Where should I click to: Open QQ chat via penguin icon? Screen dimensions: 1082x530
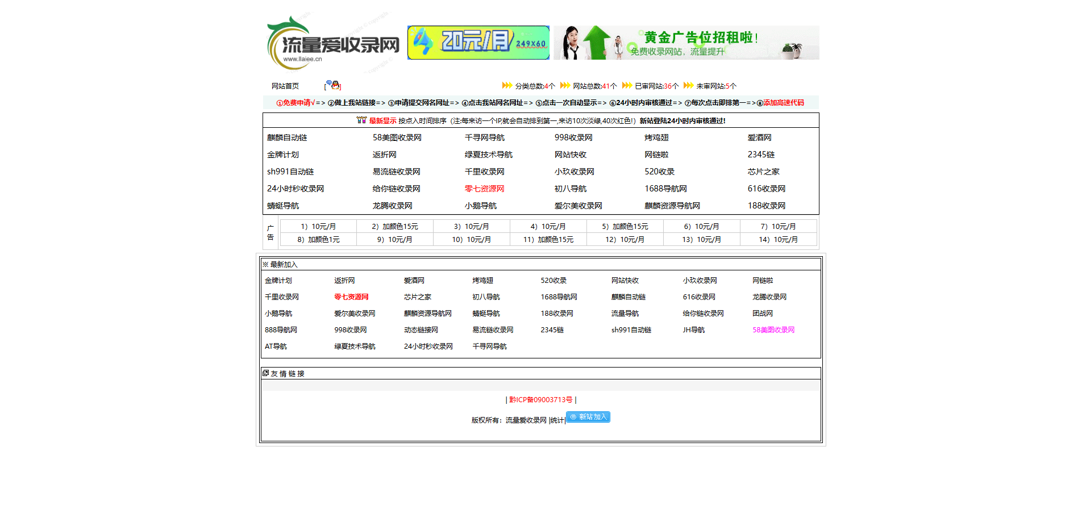(335, 84)
